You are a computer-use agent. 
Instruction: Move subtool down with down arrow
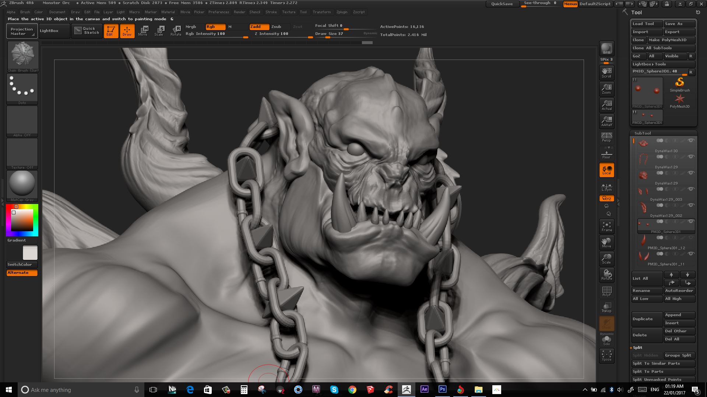coord(687,275)
